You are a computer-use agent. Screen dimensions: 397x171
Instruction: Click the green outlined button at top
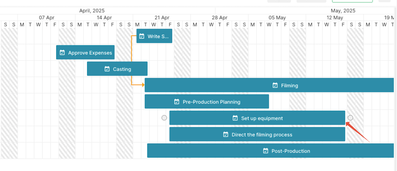tap(352, 1)
